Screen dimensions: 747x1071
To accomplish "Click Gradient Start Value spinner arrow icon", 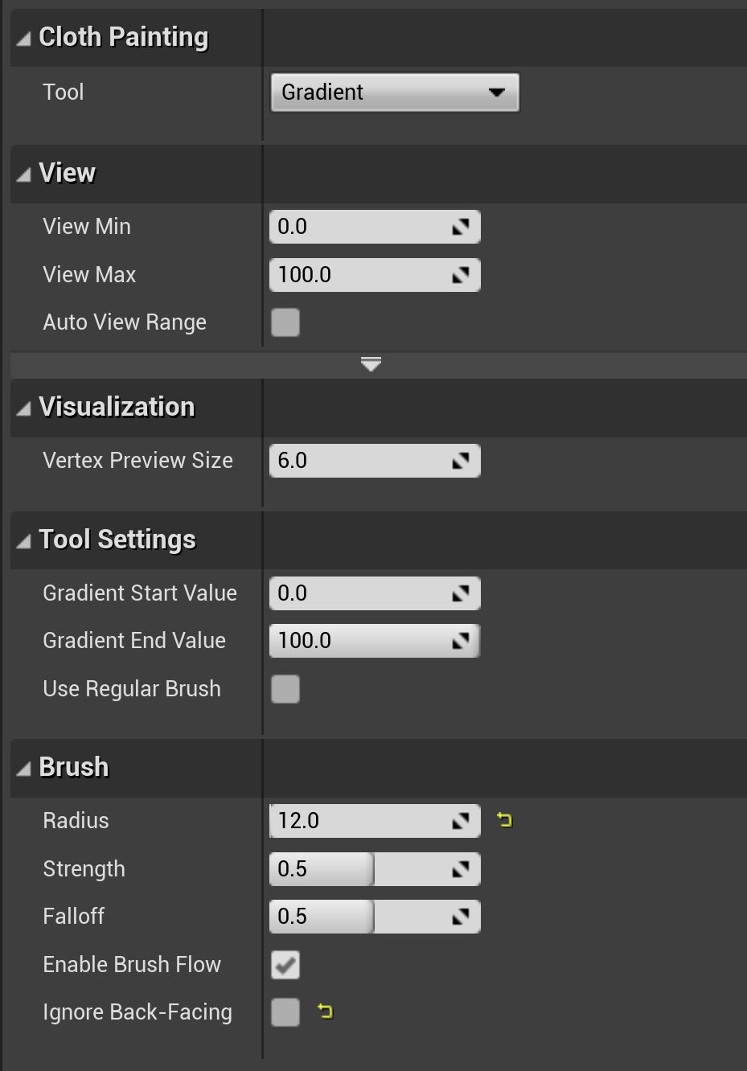I will pyautogui.click(x=460, y=593).
